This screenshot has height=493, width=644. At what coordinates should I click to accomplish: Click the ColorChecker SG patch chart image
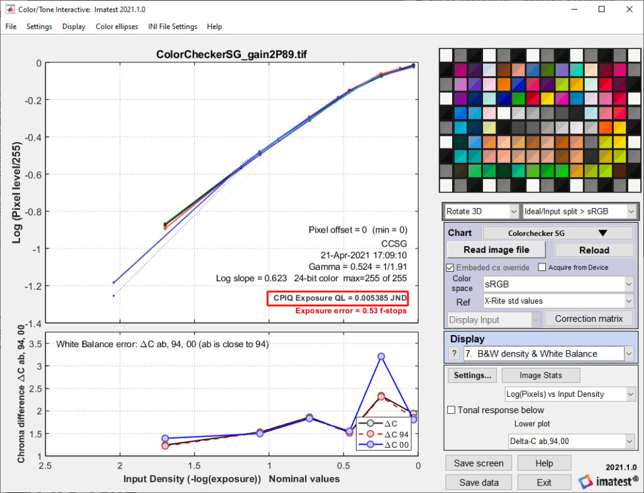[x=539, y=120]
